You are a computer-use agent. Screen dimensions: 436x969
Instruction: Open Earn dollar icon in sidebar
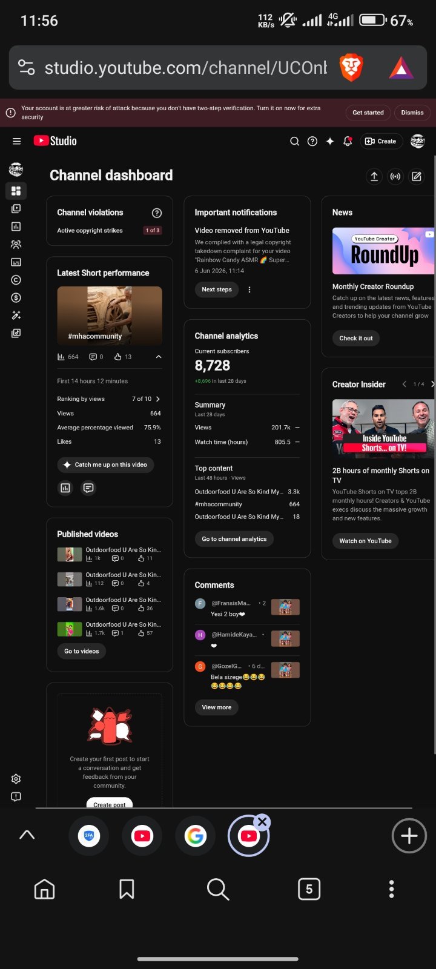(16, 297)
